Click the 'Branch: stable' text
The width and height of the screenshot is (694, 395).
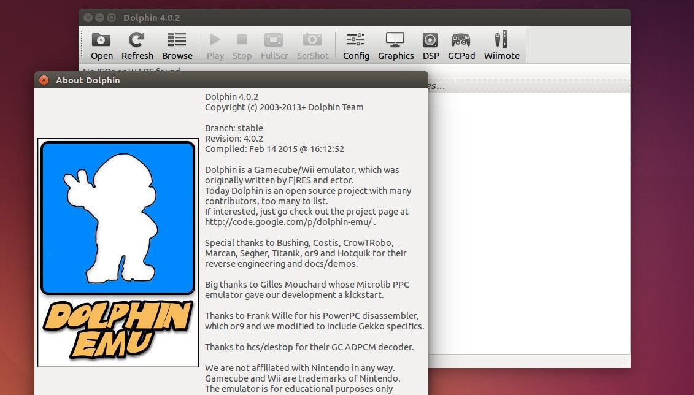(234, 128)
